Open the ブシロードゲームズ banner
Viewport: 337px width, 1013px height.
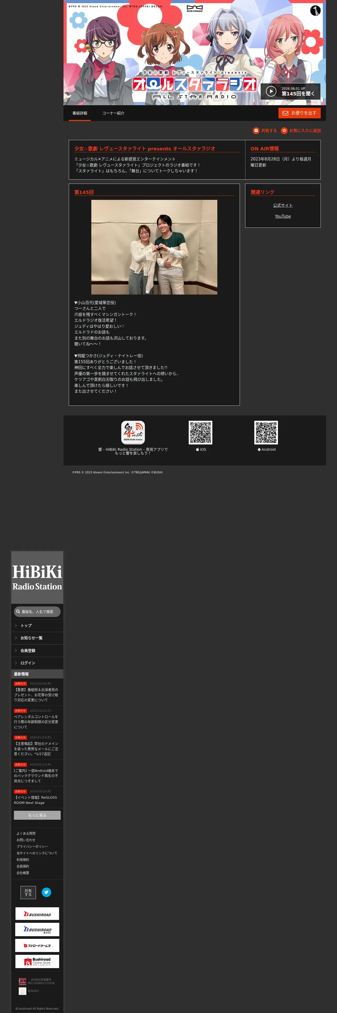coord(37,945)
